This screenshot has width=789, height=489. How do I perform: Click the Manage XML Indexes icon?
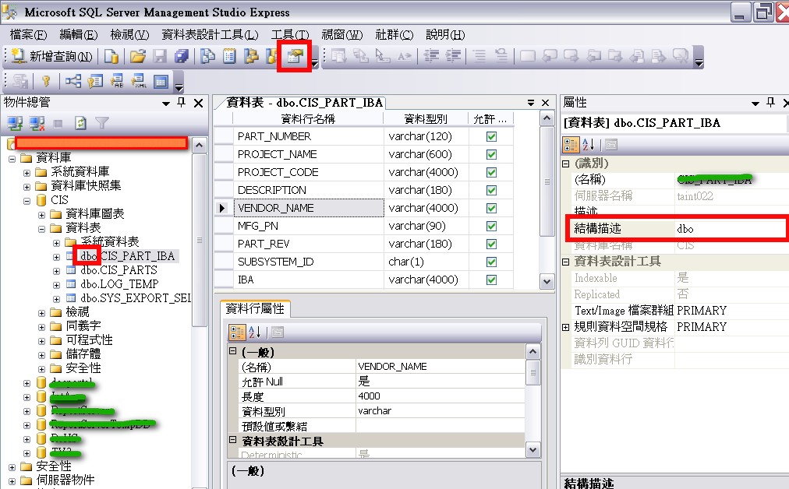(139, 81)
